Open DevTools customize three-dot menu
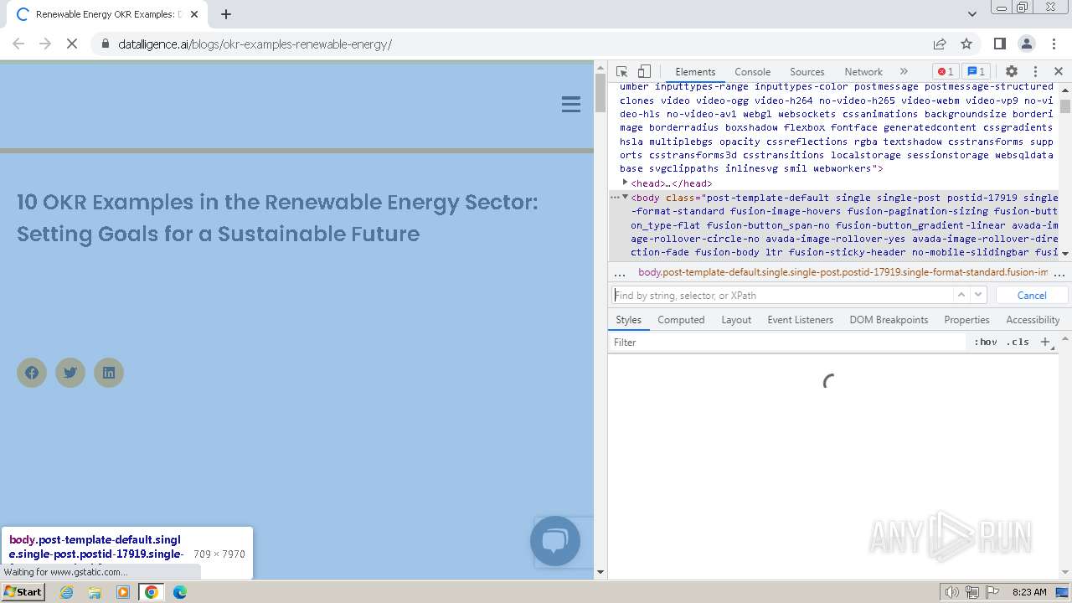 (x=1035, y=72)
